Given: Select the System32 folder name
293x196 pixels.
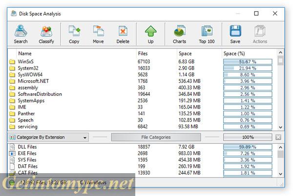Looking at the screenshot, I should coord(28,68).
